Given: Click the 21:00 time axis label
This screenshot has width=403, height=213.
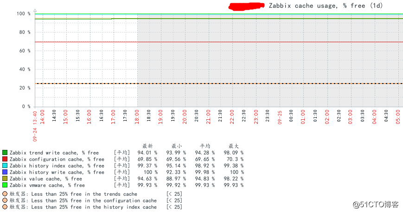Looking at the screenshot, I should 208,117.
